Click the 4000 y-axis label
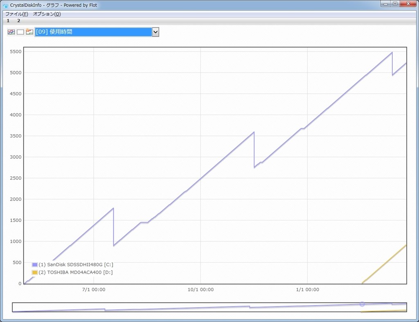The width and height of the screenshot is (419, 322). coord(16,115)
